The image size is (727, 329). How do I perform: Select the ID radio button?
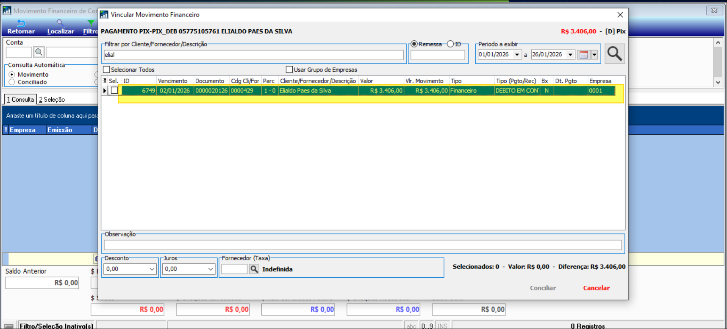(x=450, y=44)
